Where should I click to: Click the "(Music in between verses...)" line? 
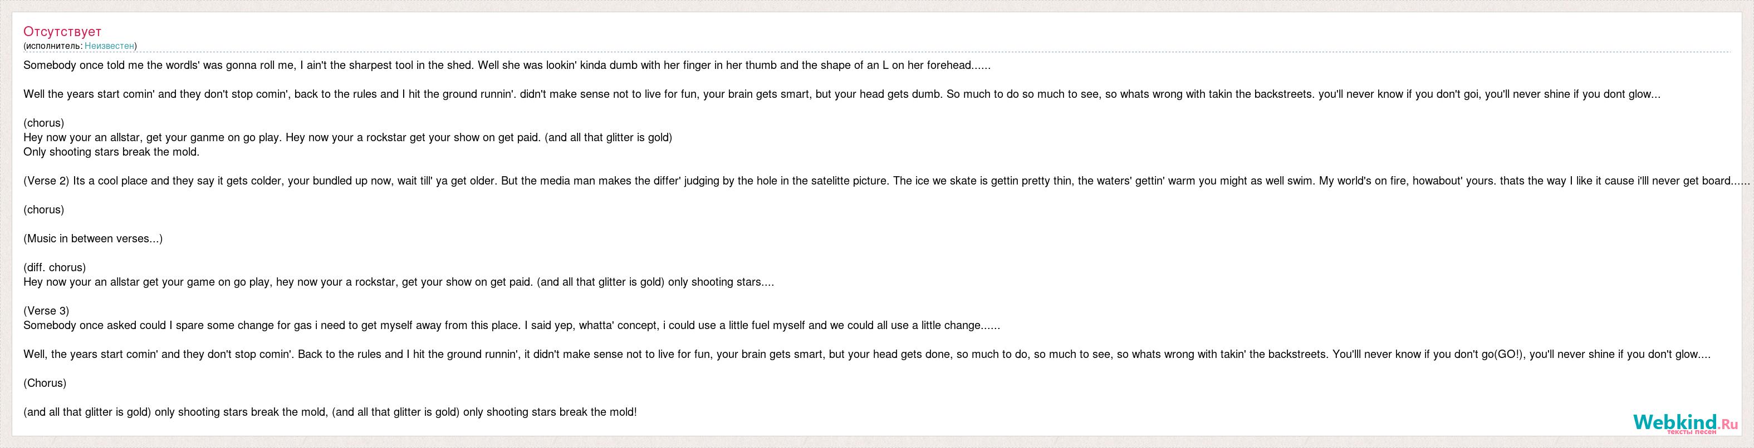point(92,238)
